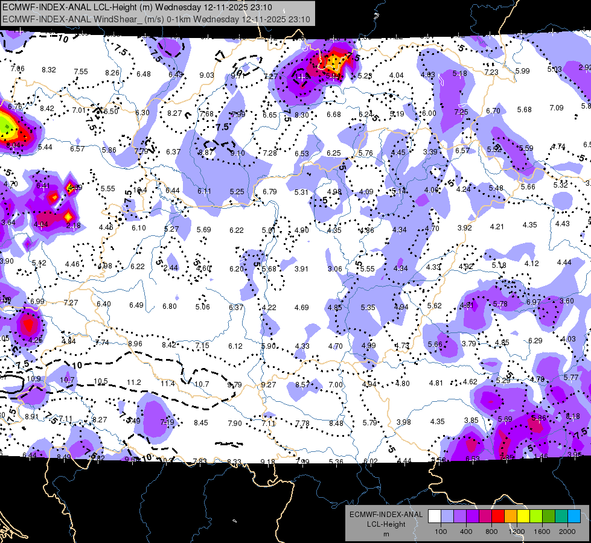This screenshot has width=591, height=543.
Task: Click the grid value 3.98
Action: click(404, 422)
